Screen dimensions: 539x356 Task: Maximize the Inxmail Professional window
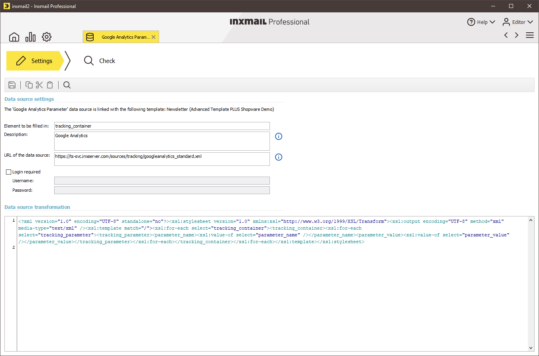[511, 6]
